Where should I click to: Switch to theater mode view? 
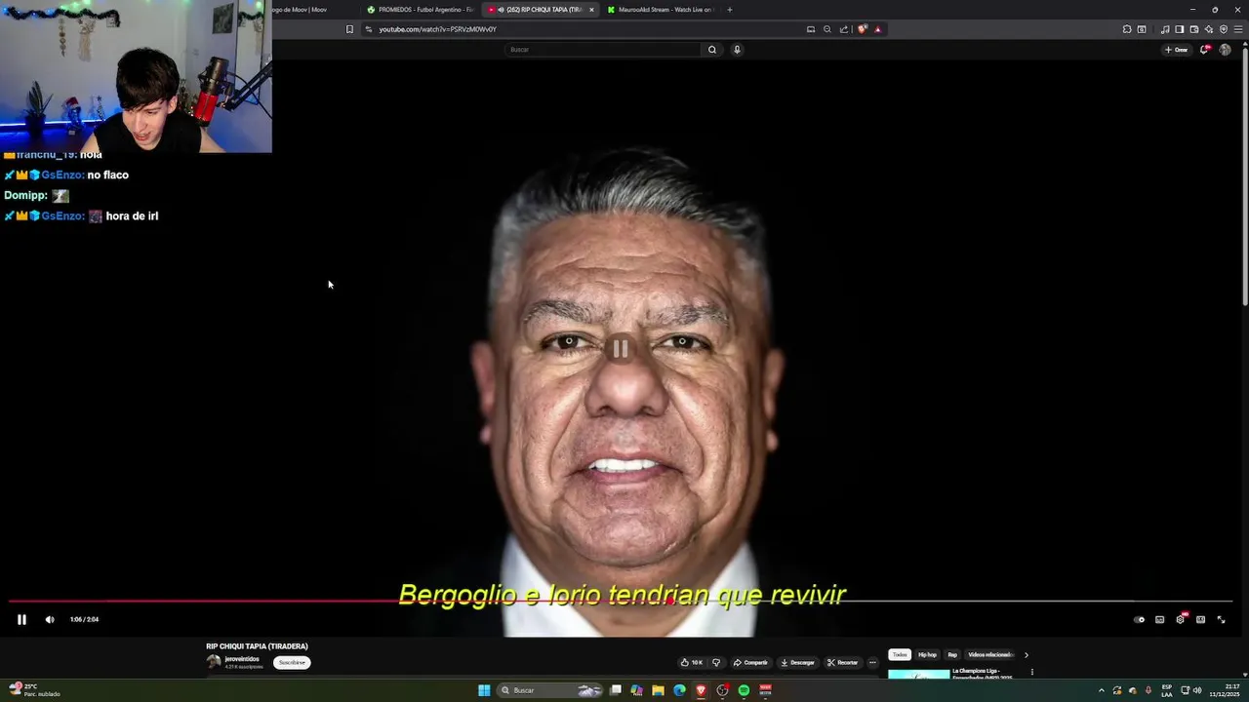tap(1200, 619)
